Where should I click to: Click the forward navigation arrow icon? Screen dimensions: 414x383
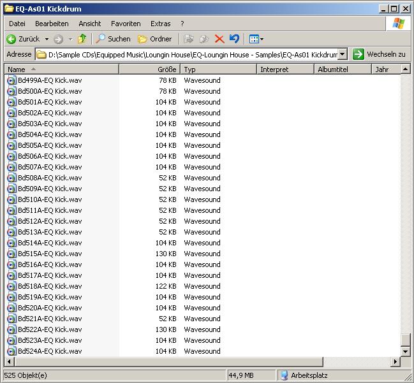(x=58, y=40)
